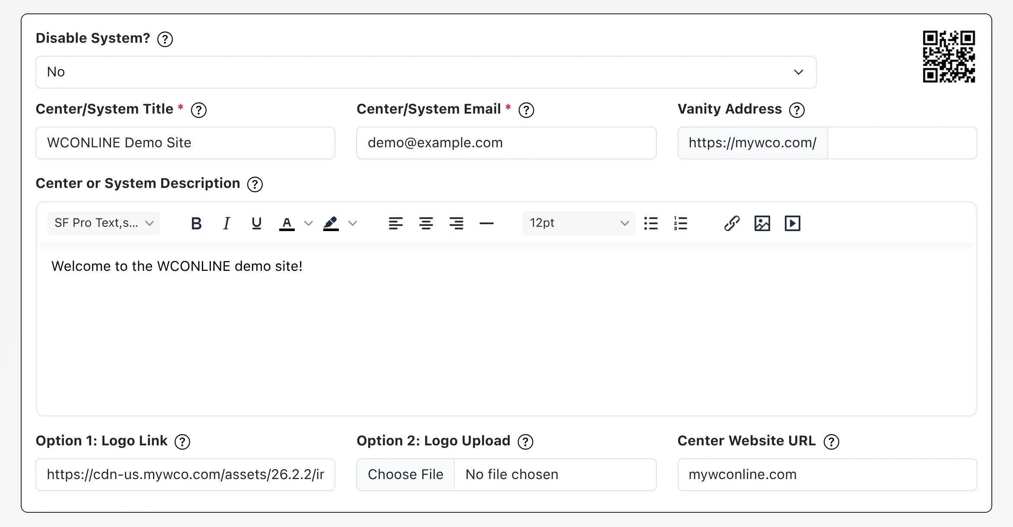The width and height of the screenshot is (1013, 527).
Task: Open the 12pt font size dropdown
Action: click(x=579, y=223)
